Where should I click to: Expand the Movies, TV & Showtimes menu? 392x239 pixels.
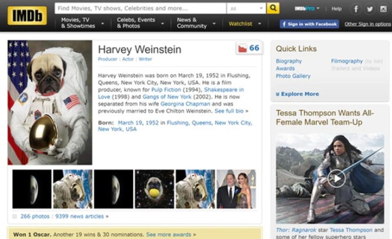pyautogui.click(x=82, y=23)
